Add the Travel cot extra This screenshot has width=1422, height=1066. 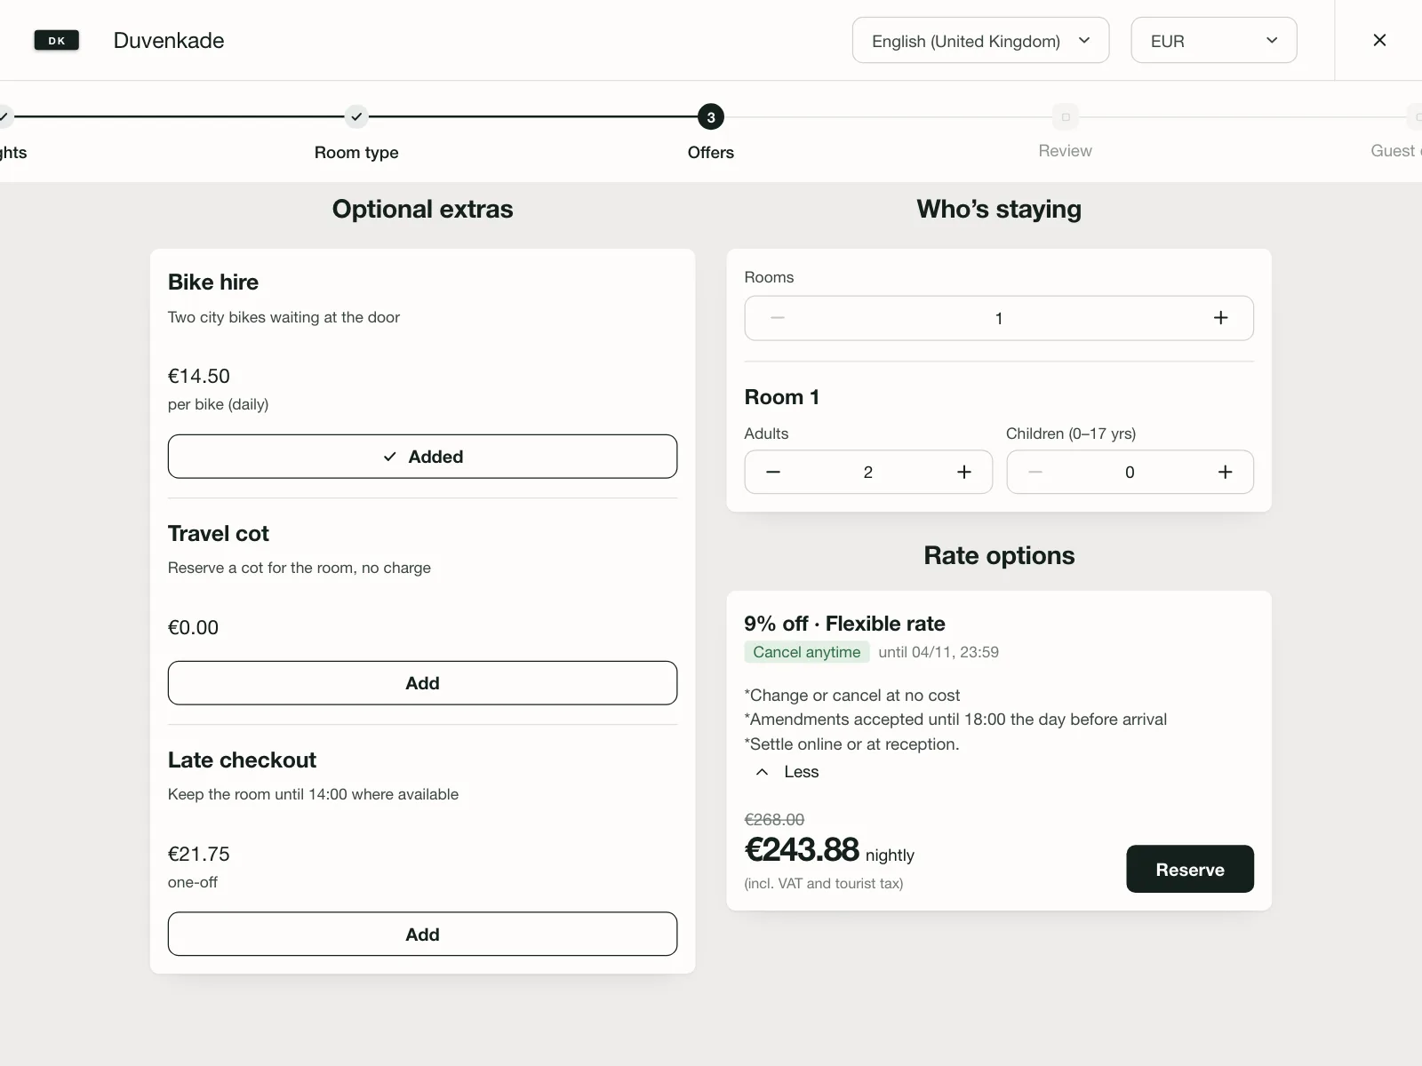point(422,683)
